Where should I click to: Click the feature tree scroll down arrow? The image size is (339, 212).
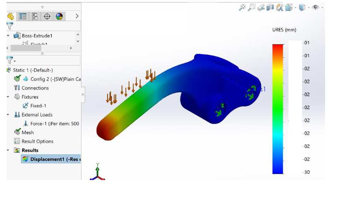(78, 41)
